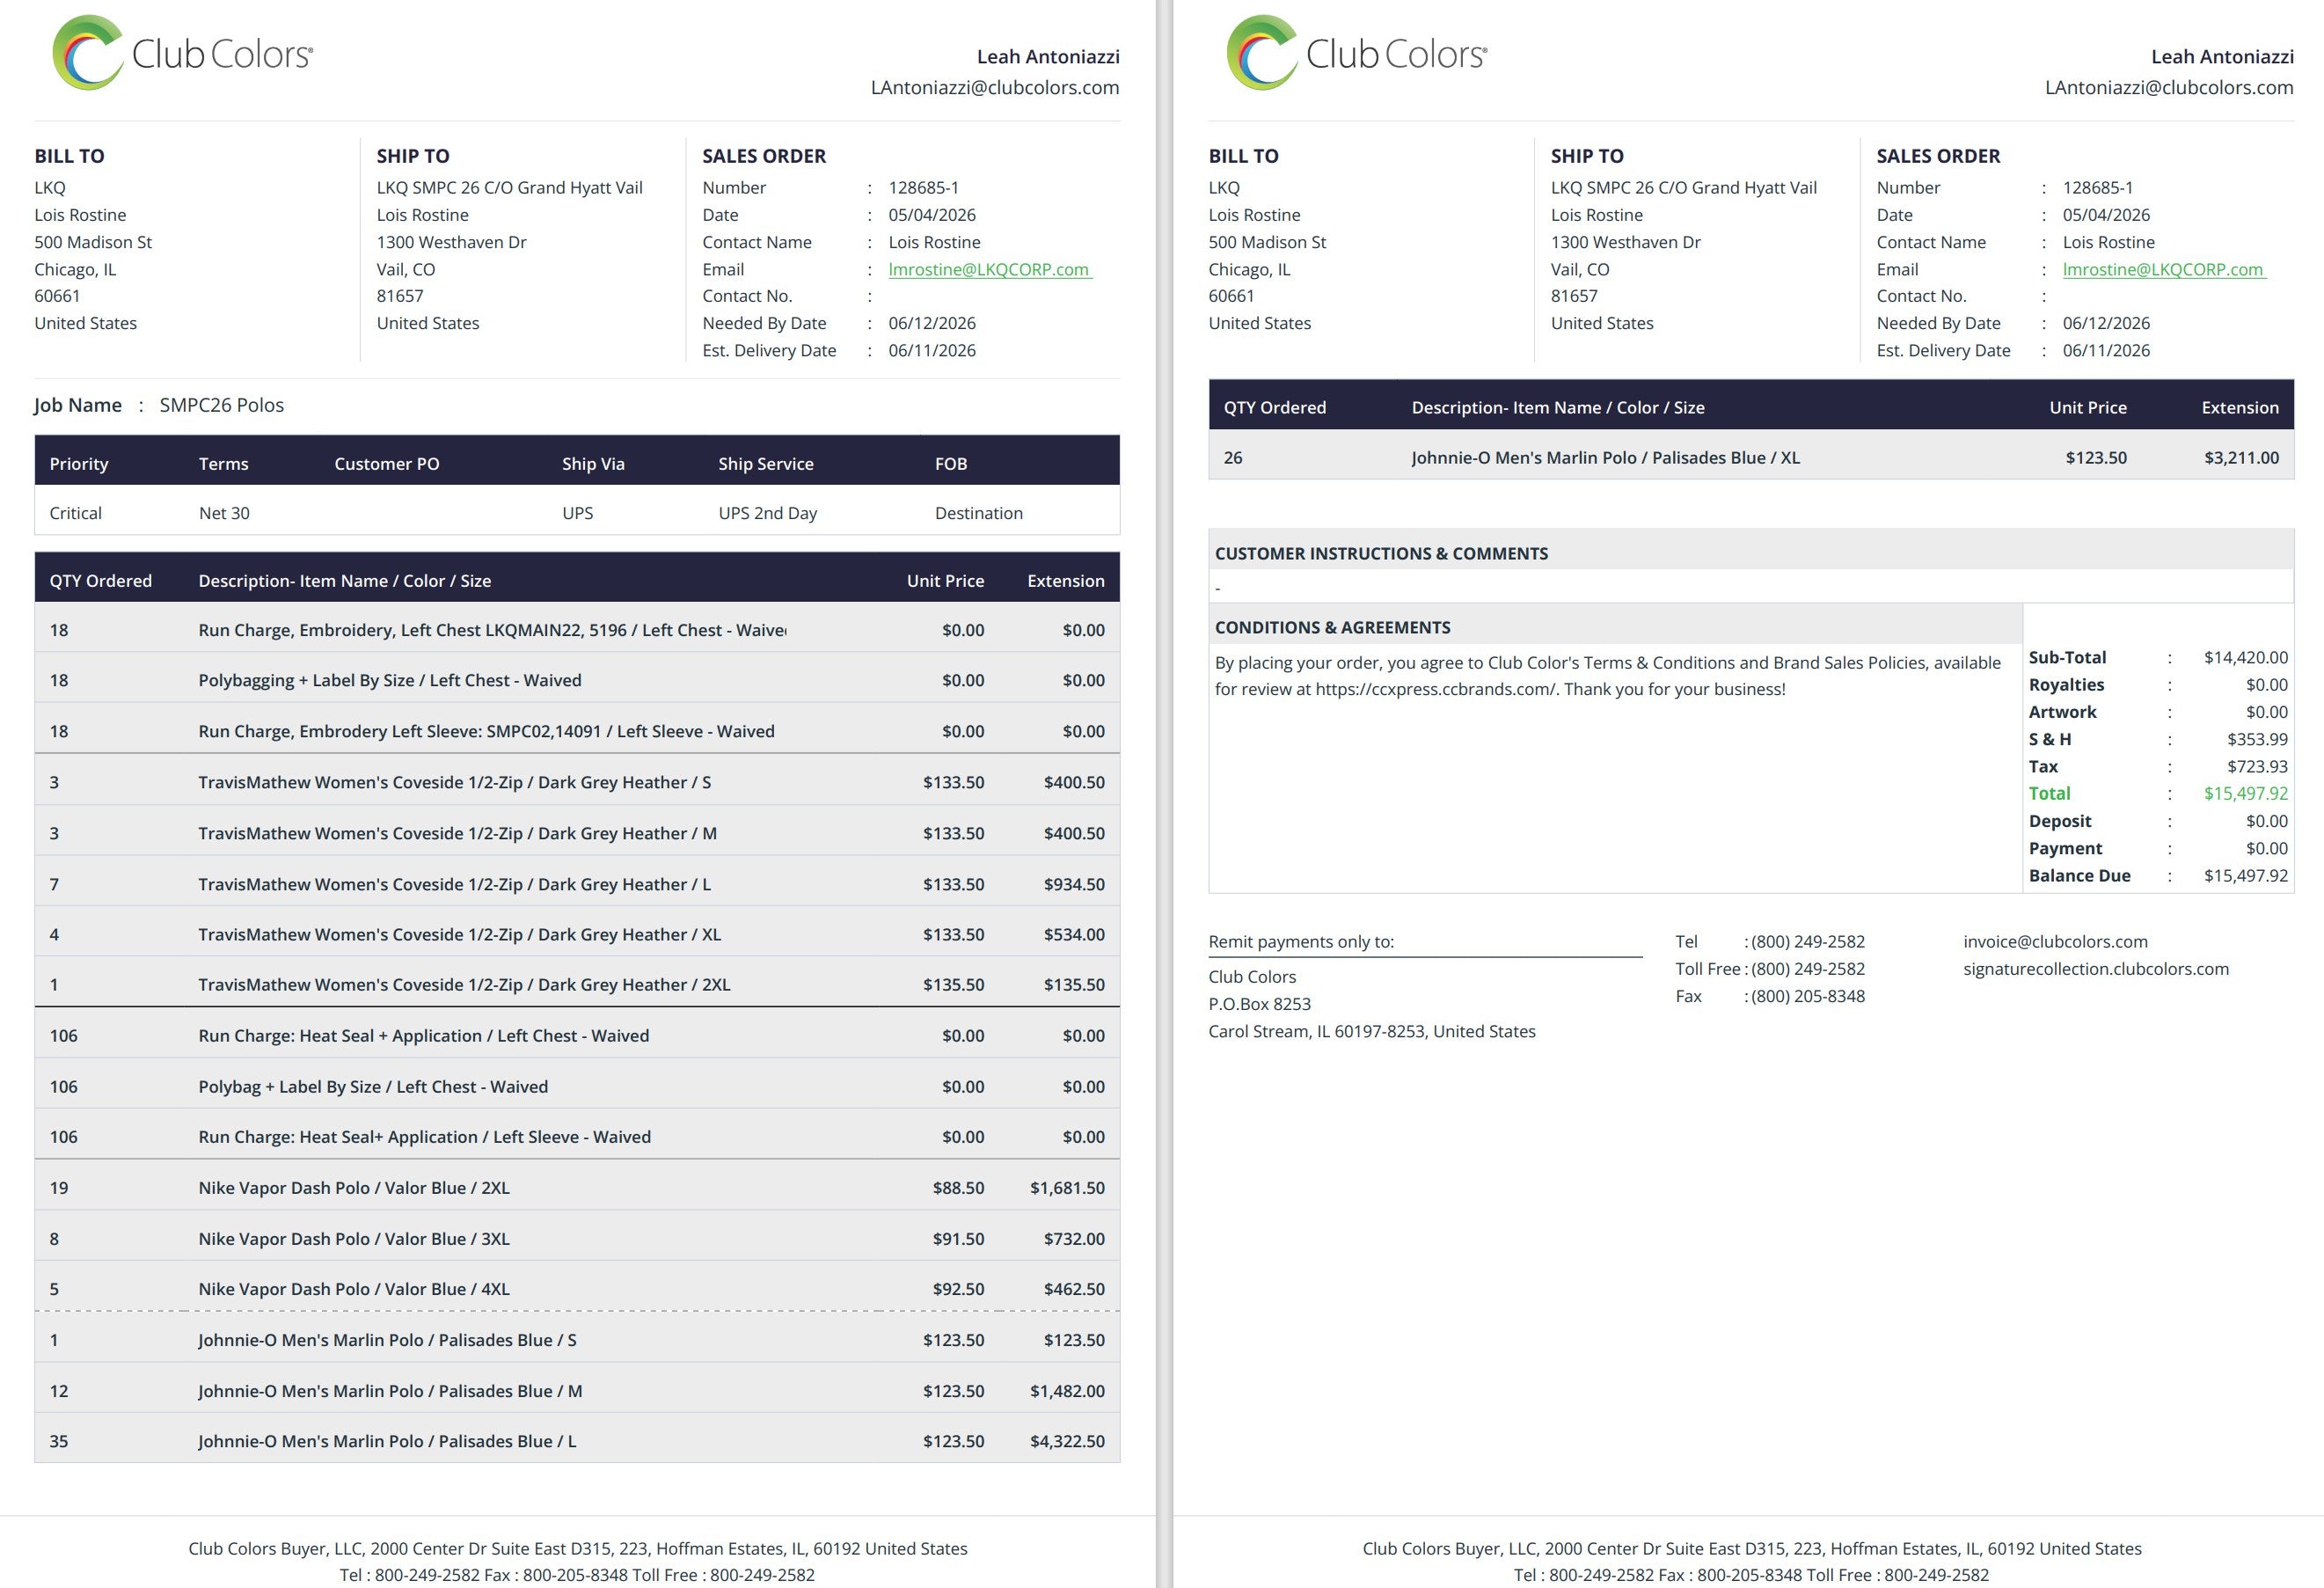Select the "Run Charge, Embroidery, Left Chest LKQMAIN22" row description
The image size is (2324, 1588).
pos(492,630)
